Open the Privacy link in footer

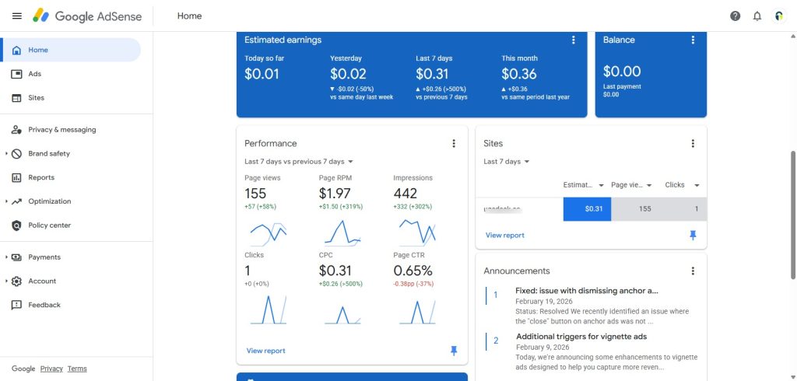coord(51,369)
